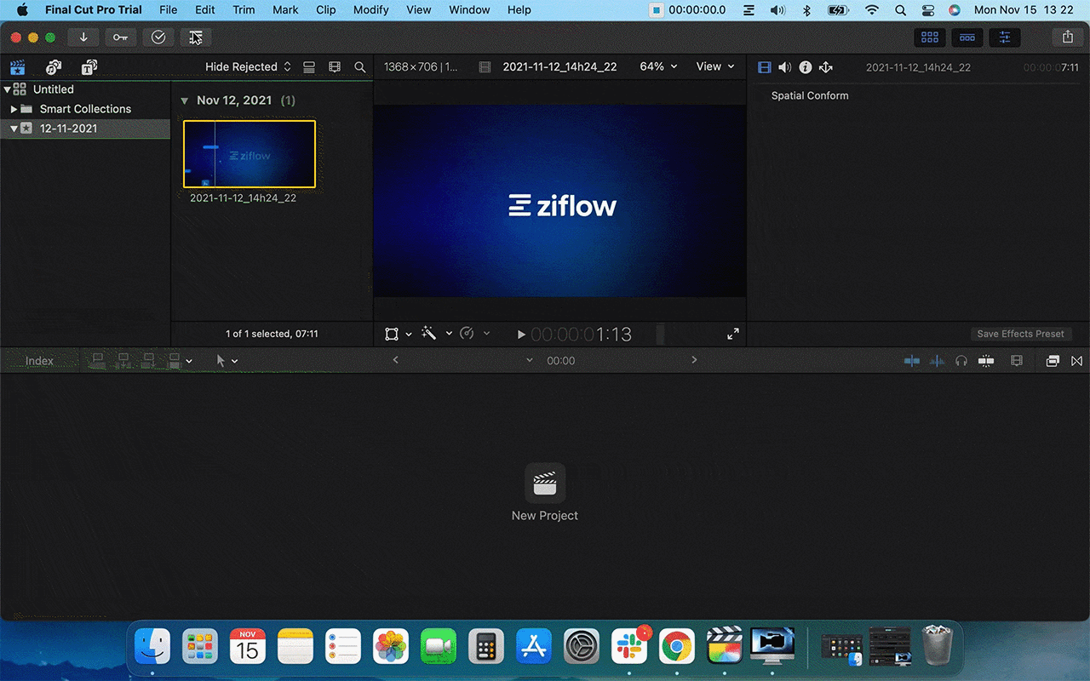Select the 2021-11-12_14h24_22 clip thumbnail
The image size is (1090, 681).
click(x=250, y=154)
